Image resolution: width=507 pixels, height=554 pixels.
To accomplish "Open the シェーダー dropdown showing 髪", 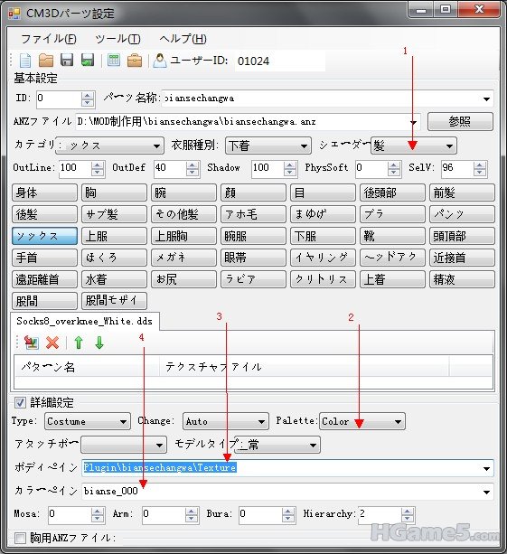I will tap(413, 146).
